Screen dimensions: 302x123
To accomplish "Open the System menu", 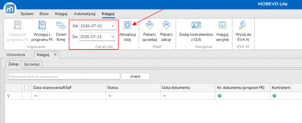I will (x=27, y=14).
